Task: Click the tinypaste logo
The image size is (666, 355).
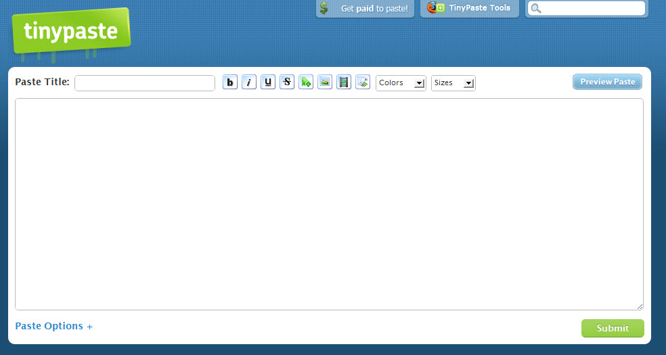Action: click(70, 32)
